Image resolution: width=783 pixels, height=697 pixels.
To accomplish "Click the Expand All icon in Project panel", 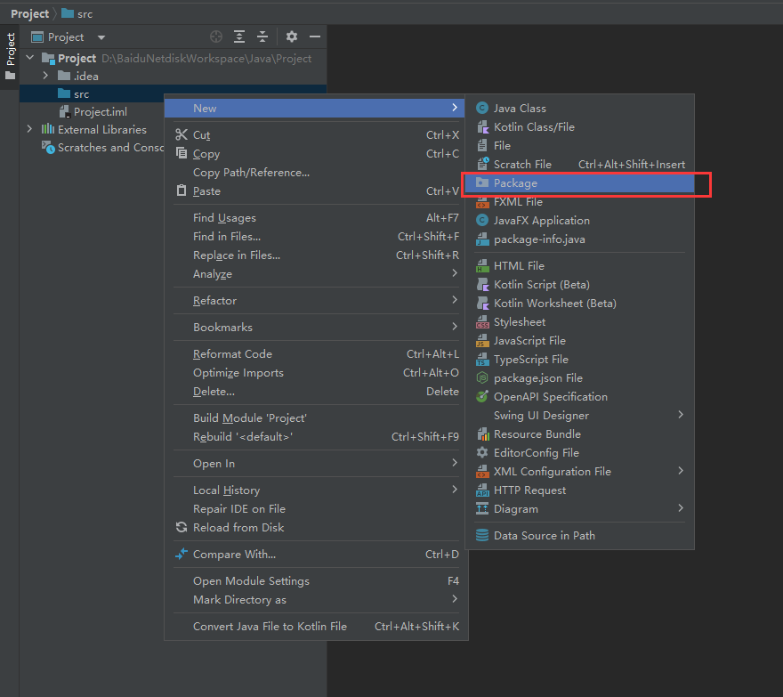I will tap(239, 36).
